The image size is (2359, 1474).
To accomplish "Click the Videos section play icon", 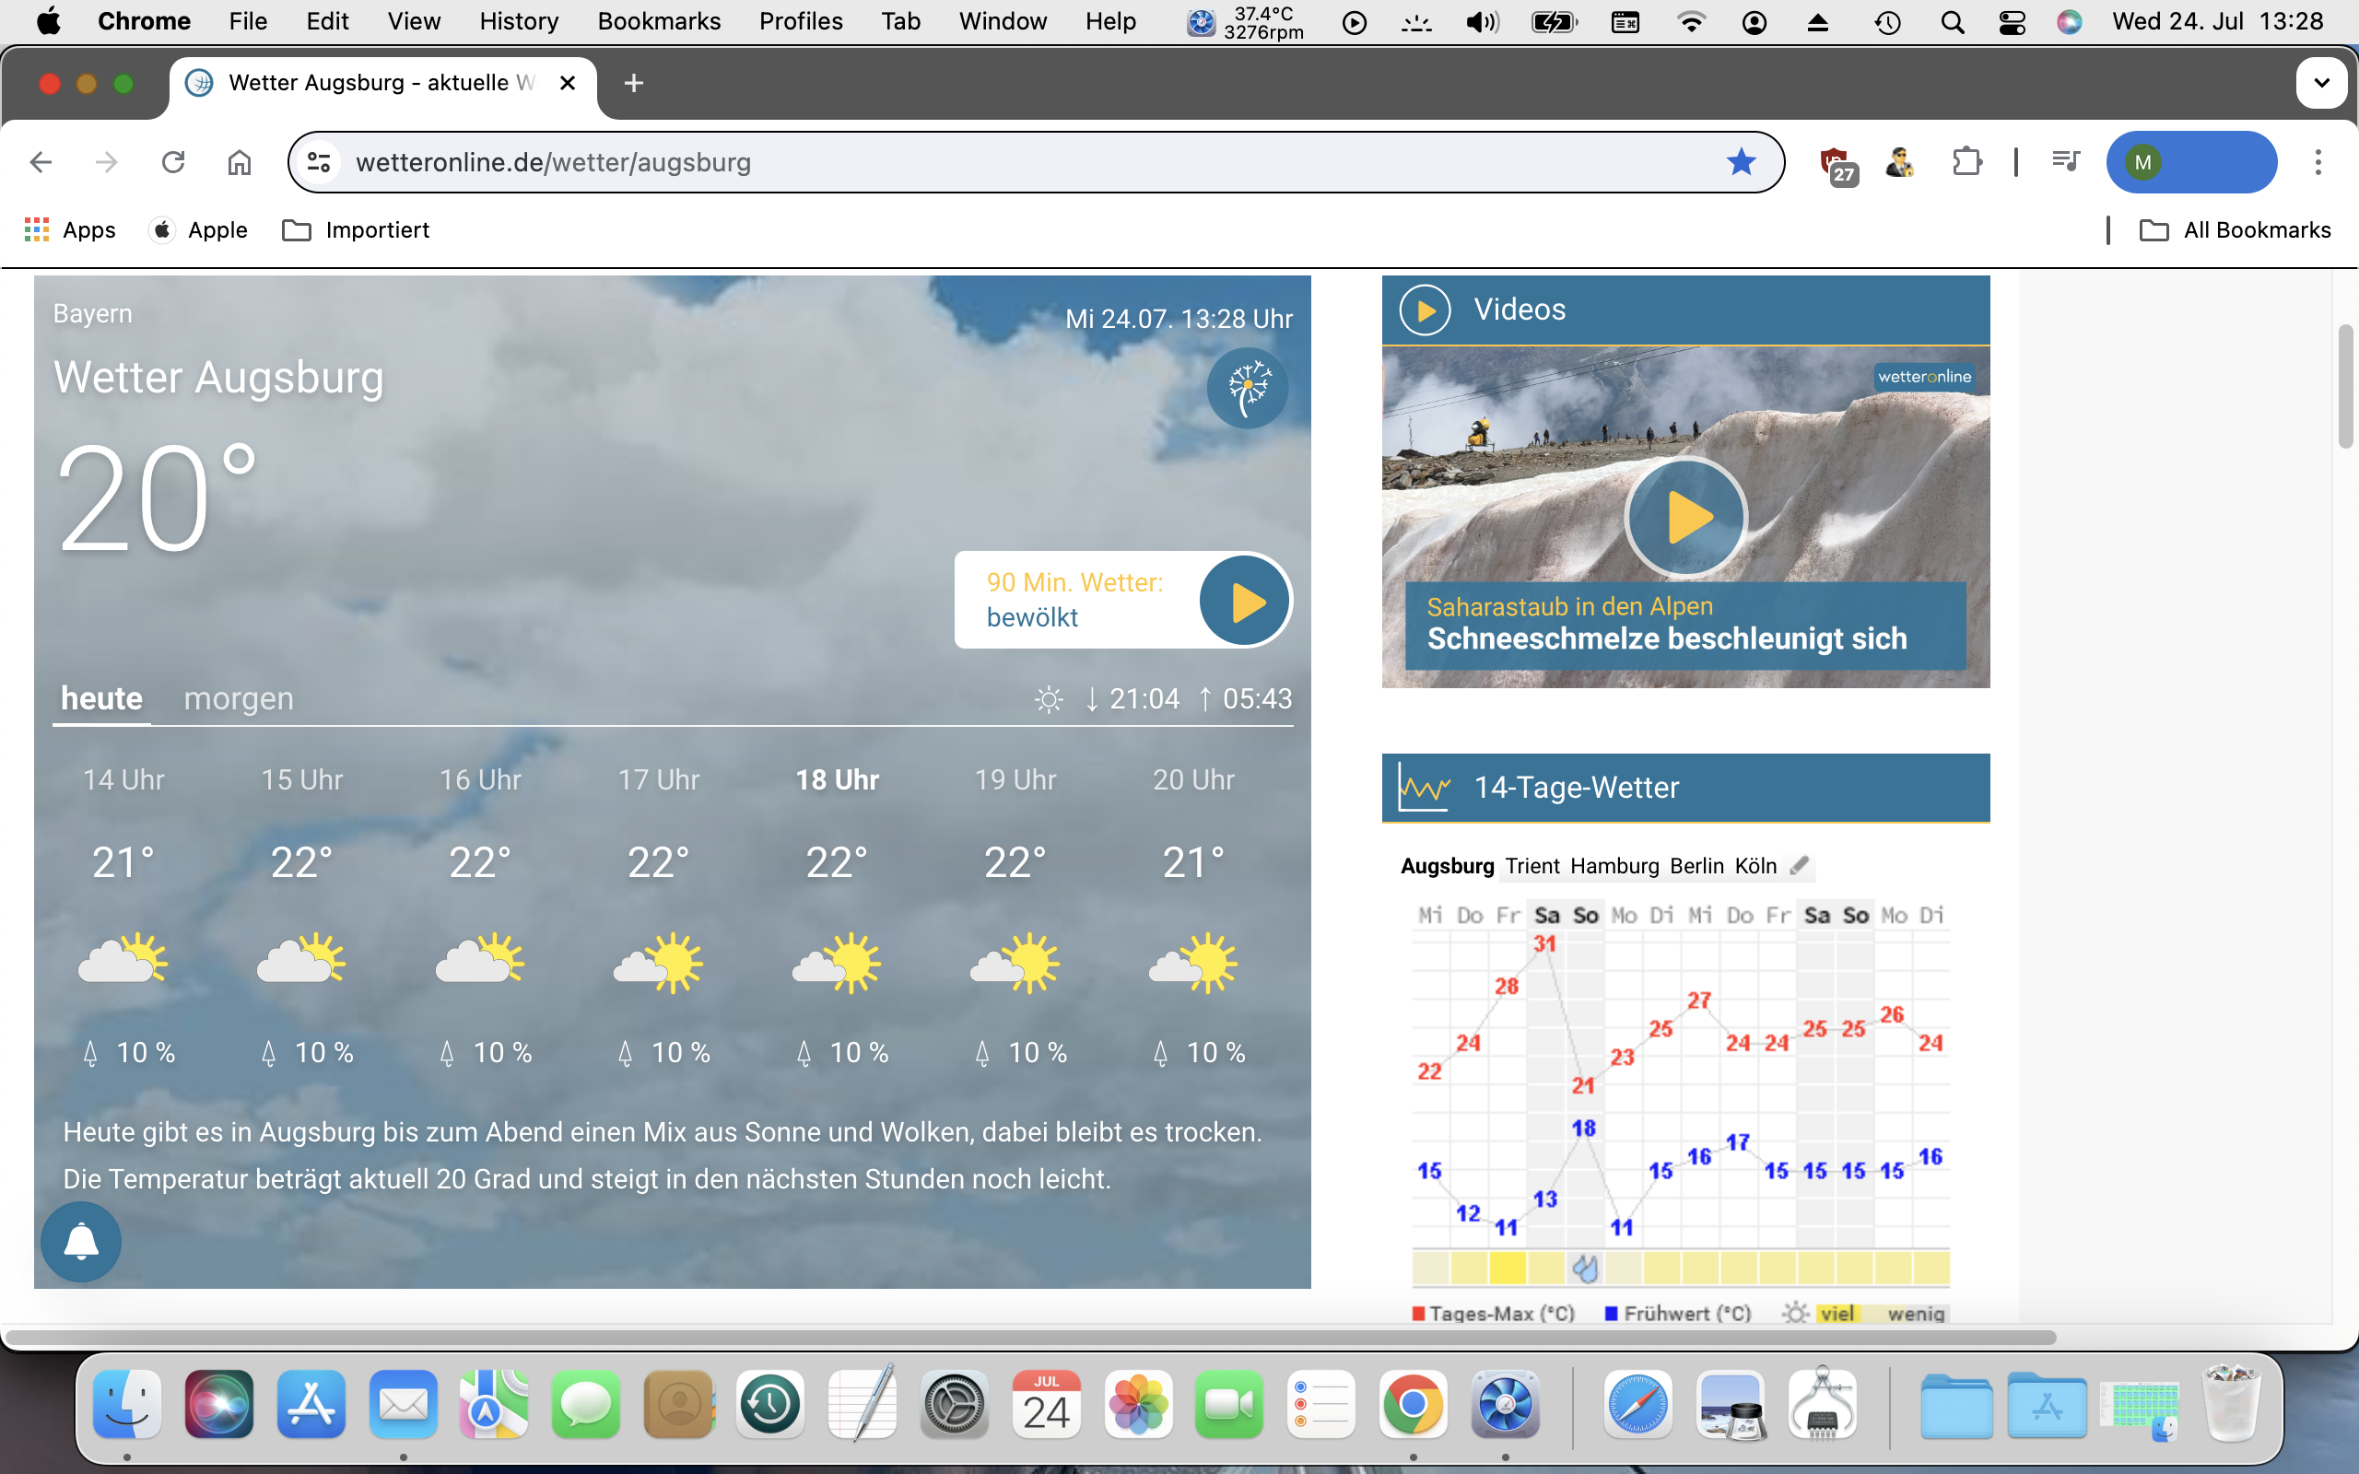I will point(1425,310).
